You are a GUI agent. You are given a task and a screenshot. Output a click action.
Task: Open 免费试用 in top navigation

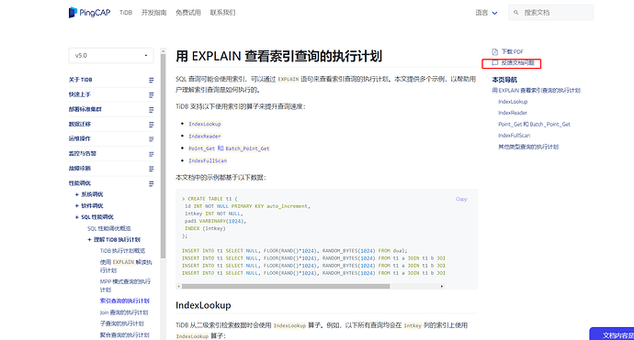[188, 13]
